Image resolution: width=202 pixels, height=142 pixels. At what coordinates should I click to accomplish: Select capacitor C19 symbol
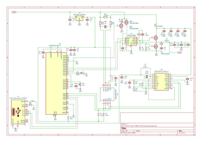[x=174, y=45]
